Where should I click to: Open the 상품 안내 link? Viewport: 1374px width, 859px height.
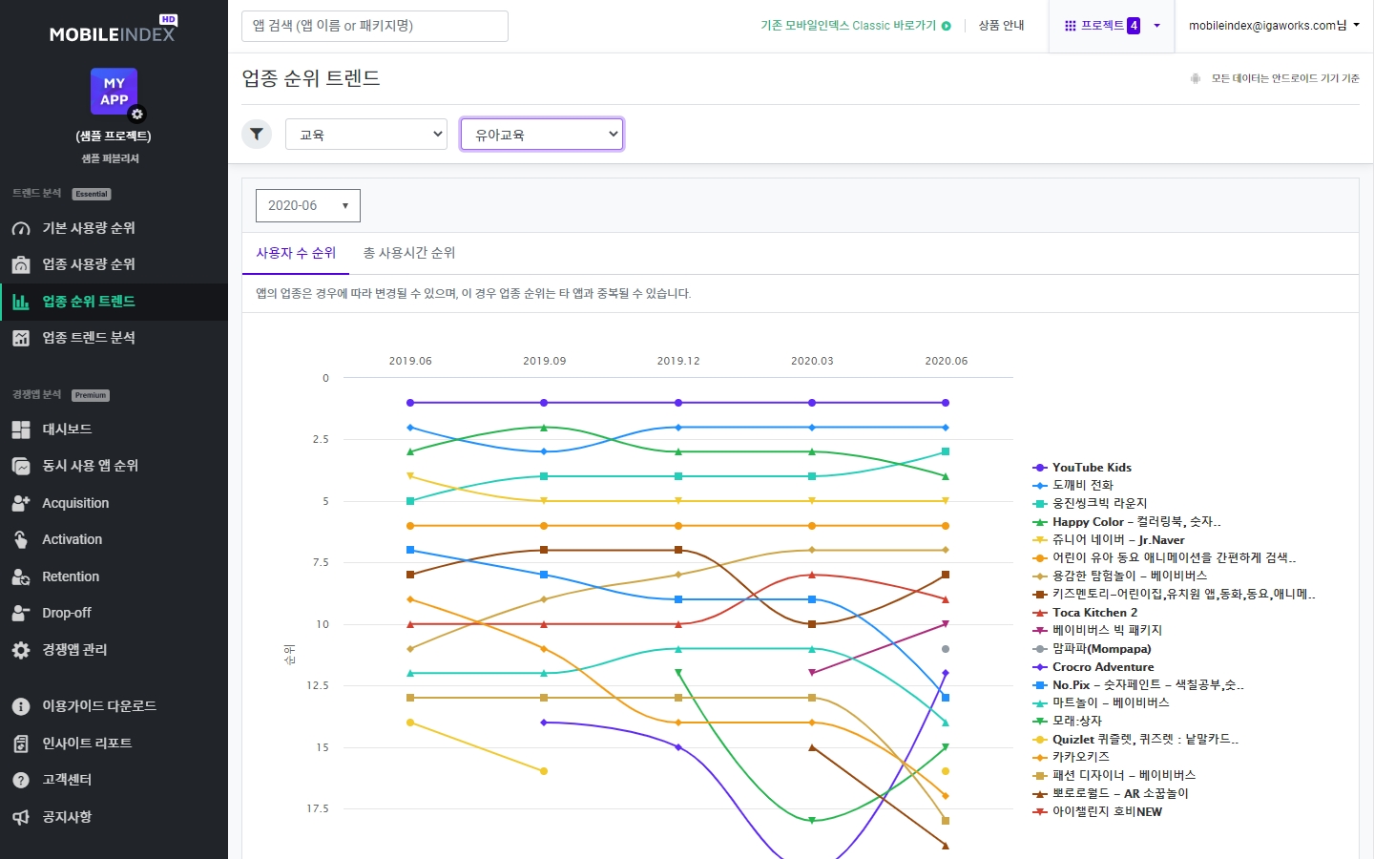click(x=1001, y=26)
